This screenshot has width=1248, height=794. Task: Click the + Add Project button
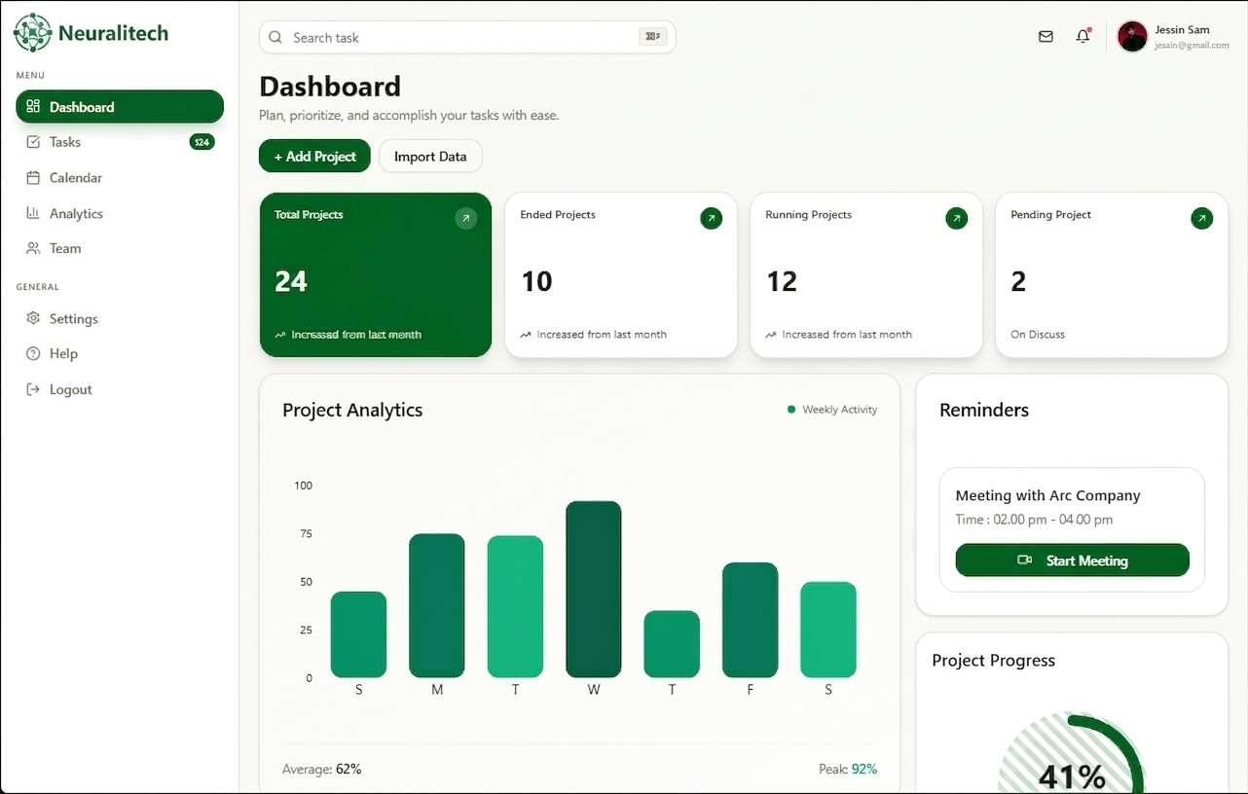(314, 156)
